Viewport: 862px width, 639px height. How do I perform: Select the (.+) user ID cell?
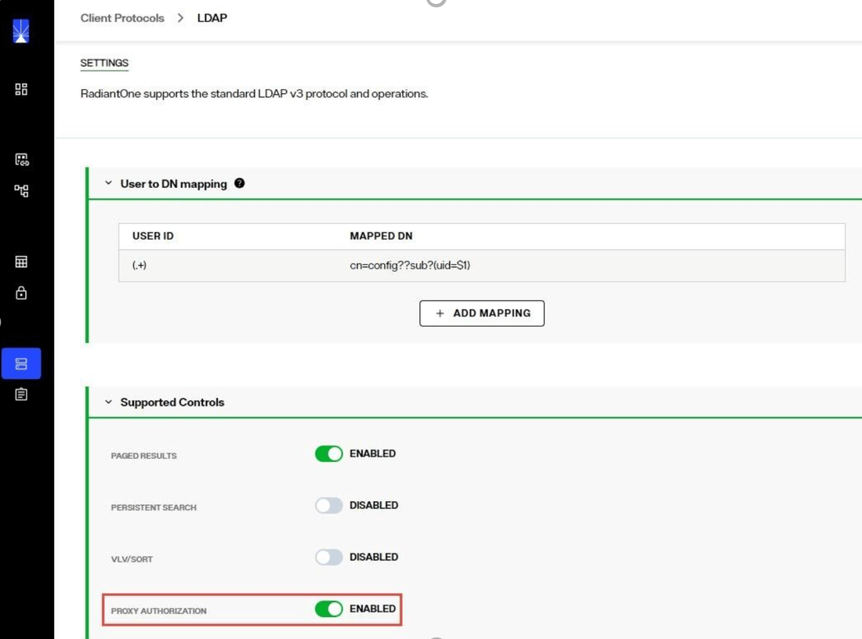click(139, 265)
